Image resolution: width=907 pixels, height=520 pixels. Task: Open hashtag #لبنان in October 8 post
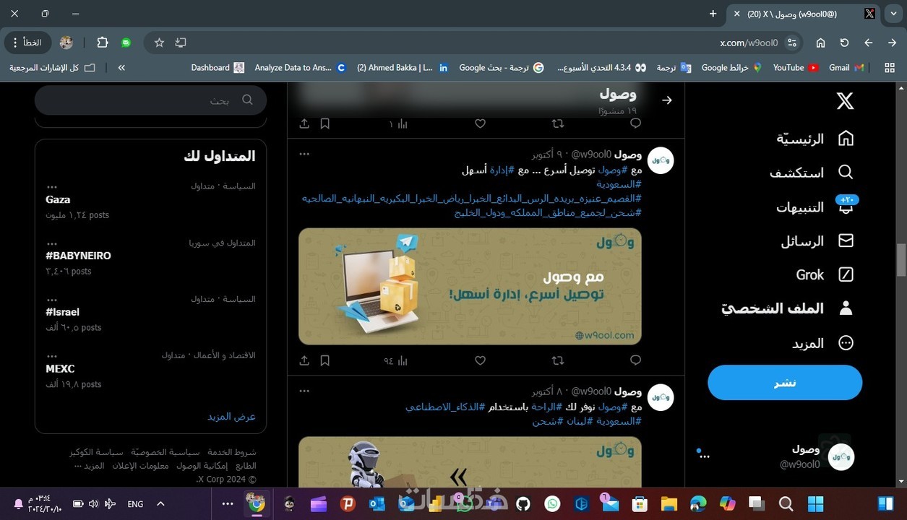[x=580, y=421]
